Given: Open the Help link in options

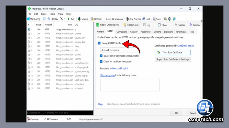Looking at the screenshot, I should coord(100,104).
